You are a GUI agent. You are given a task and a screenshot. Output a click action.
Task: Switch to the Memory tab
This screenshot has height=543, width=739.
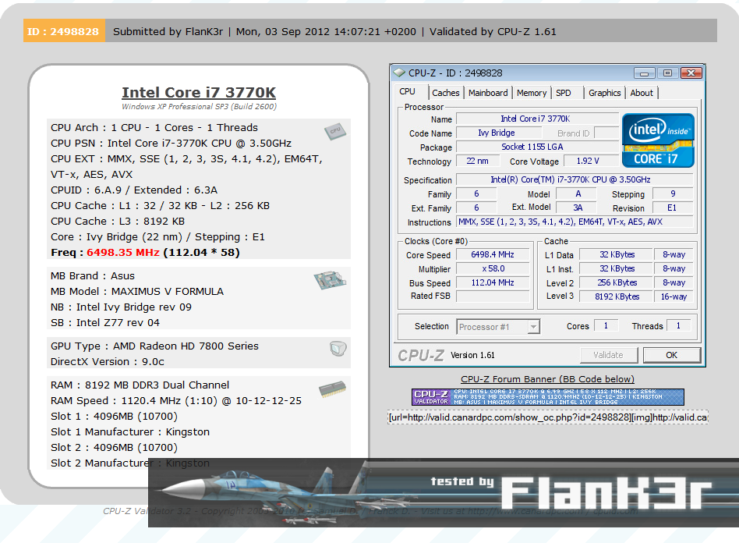pos(531,93)
